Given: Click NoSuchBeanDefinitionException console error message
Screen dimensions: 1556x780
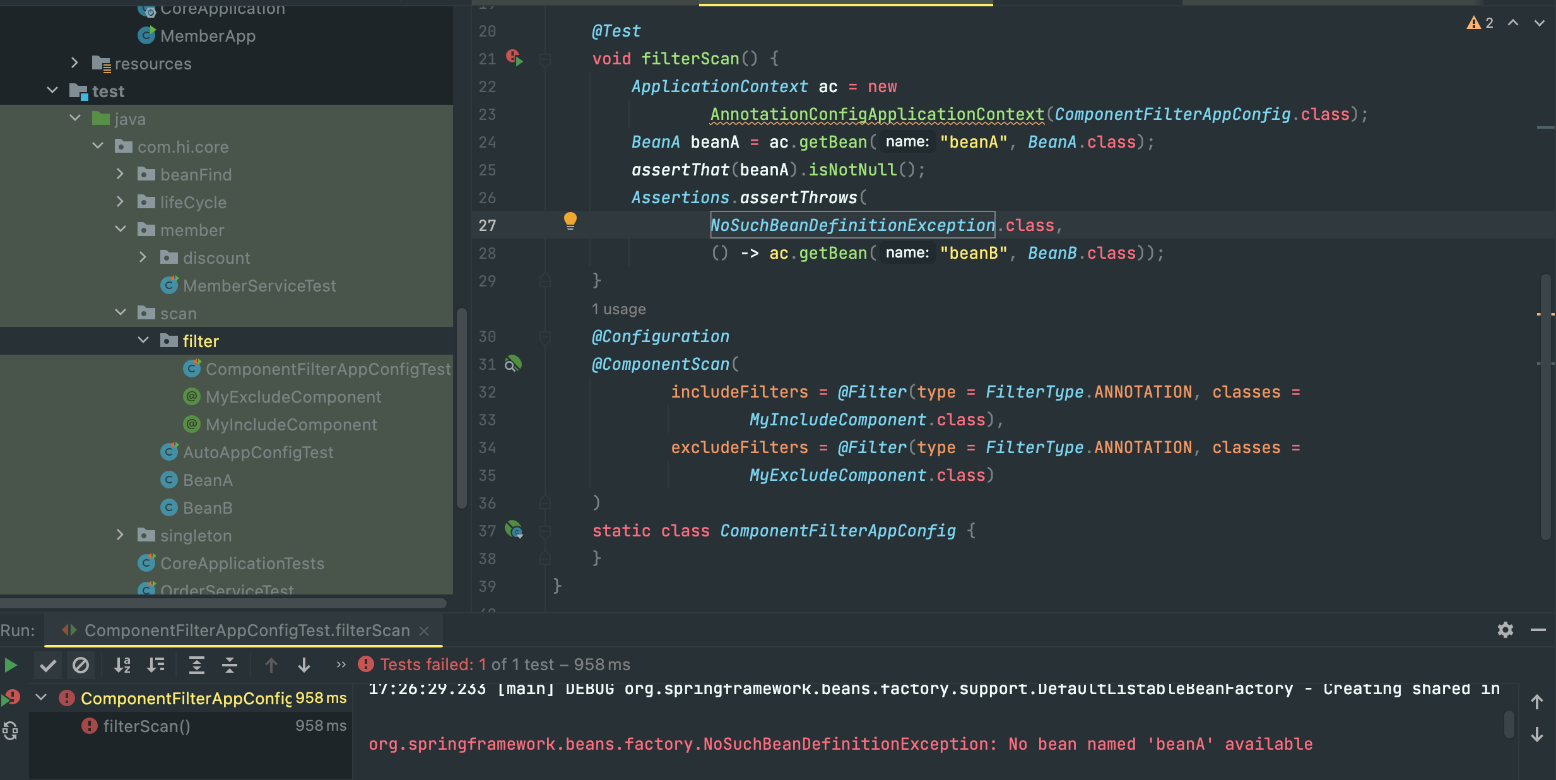Looking at the screenshot, I should [x=840, y=744].
